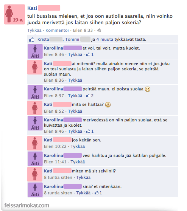Click the thumbs-up icon beside Krista's name
This screenshot has width=187, height=211.
click(32, 39)
